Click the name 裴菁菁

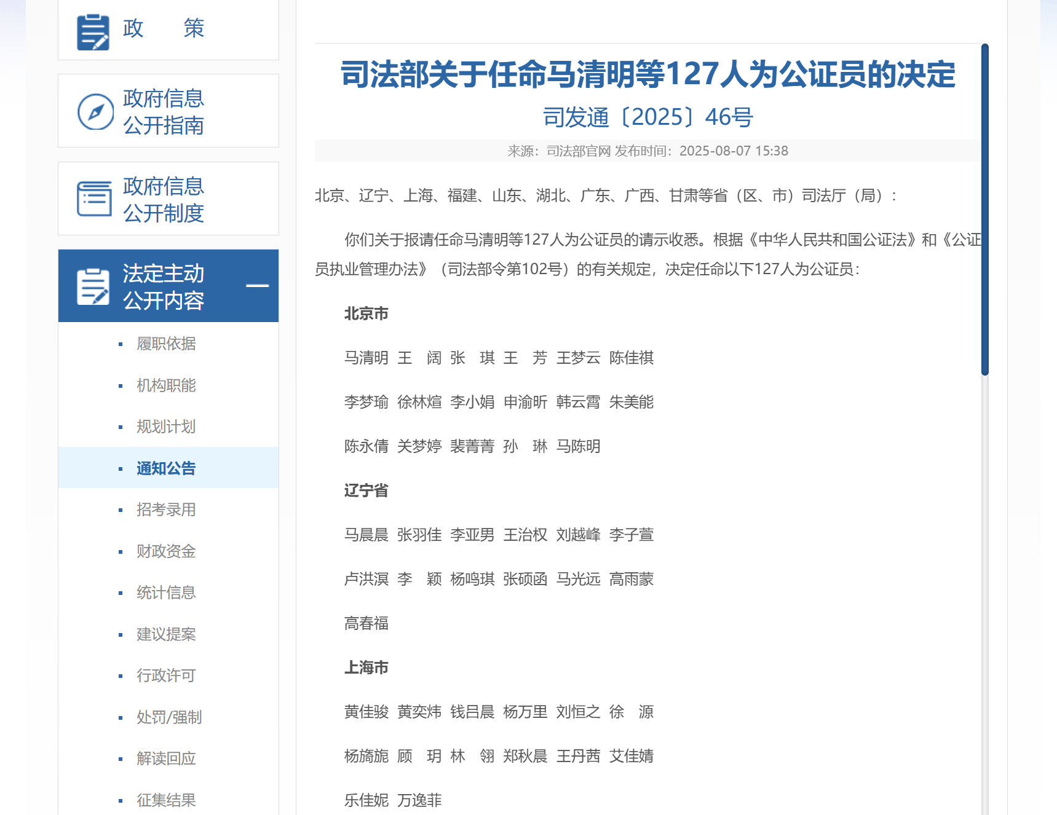point(472,446)
